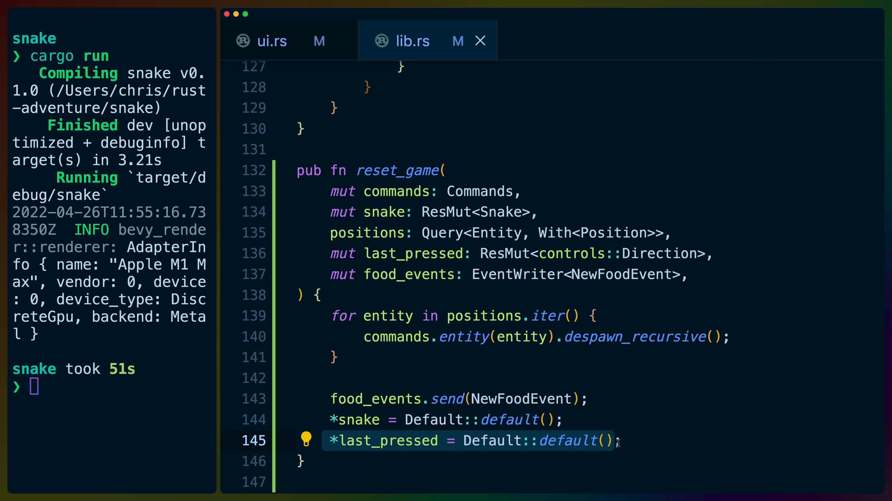Click 'Finished' in terminal output

pos(83,125)
